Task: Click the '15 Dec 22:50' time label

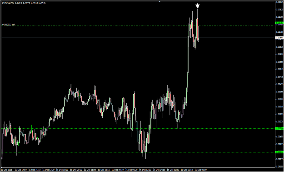Action: click(x=104, y=170)
